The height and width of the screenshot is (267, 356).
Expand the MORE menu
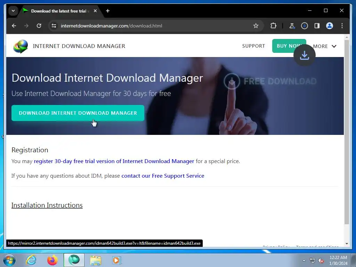325,46
